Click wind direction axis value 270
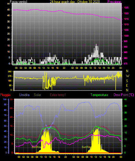 [x=10, y=76]
